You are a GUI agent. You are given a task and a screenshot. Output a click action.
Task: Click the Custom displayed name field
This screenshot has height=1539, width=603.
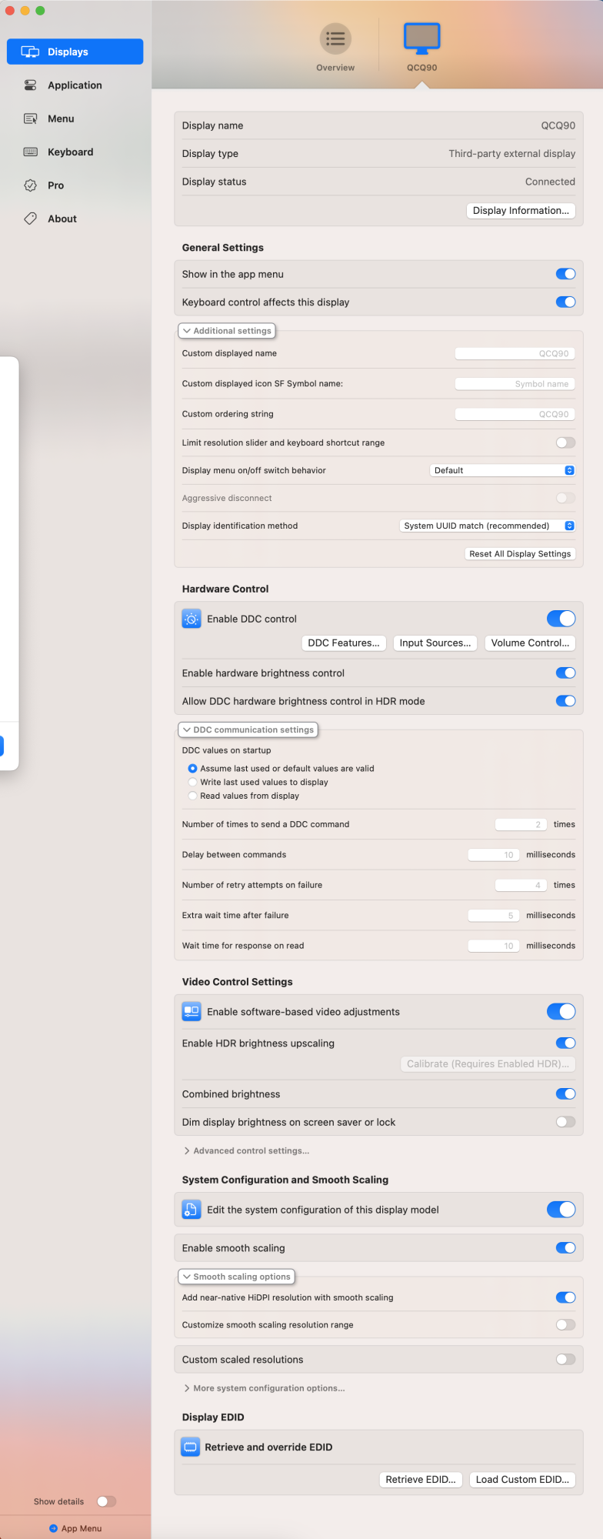(515, 354)
